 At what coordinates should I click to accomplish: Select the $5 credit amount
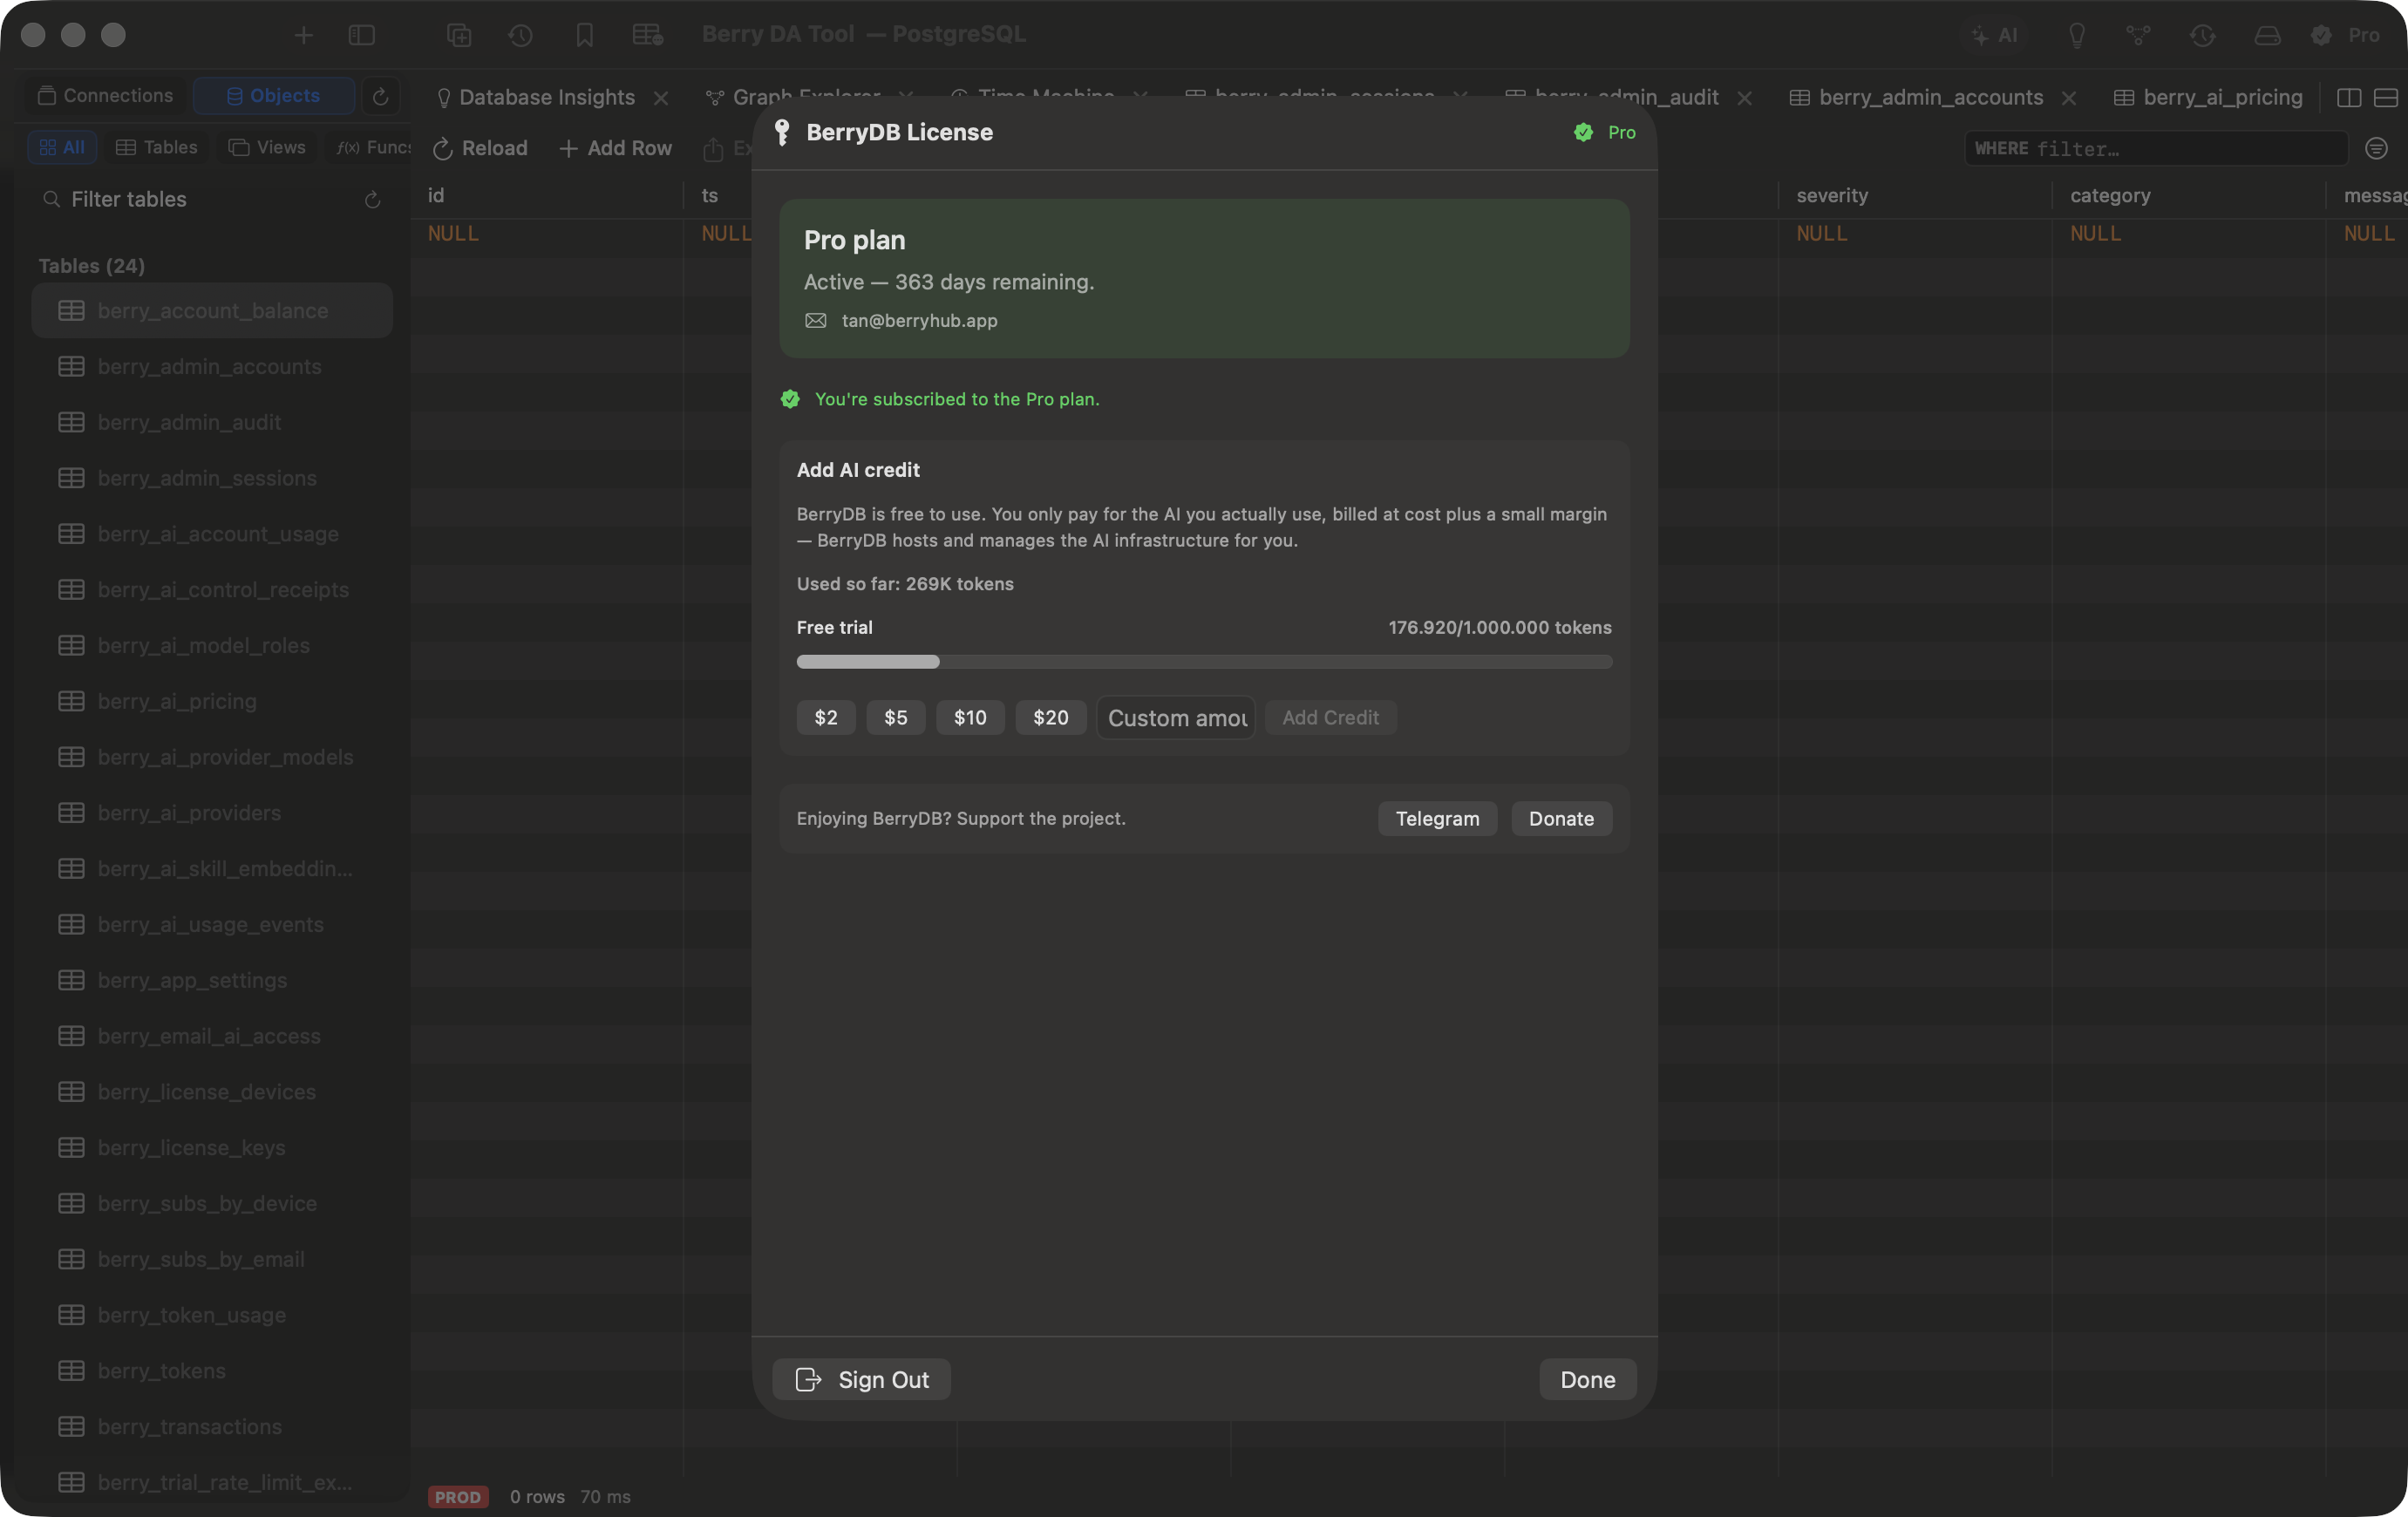click(896, 717)
